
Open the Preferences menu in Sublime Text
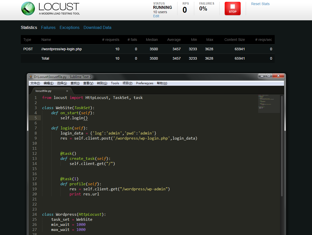(145, 83)
